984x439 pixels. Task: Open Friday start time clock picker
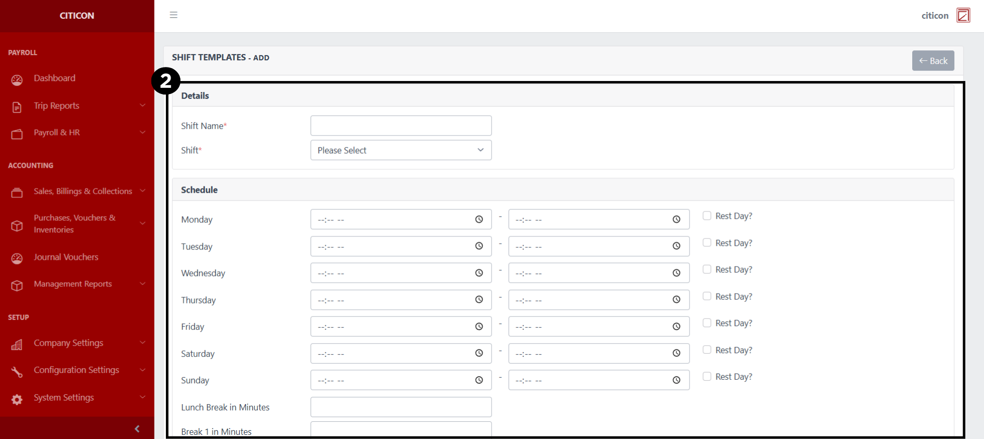tap(479, 326)
